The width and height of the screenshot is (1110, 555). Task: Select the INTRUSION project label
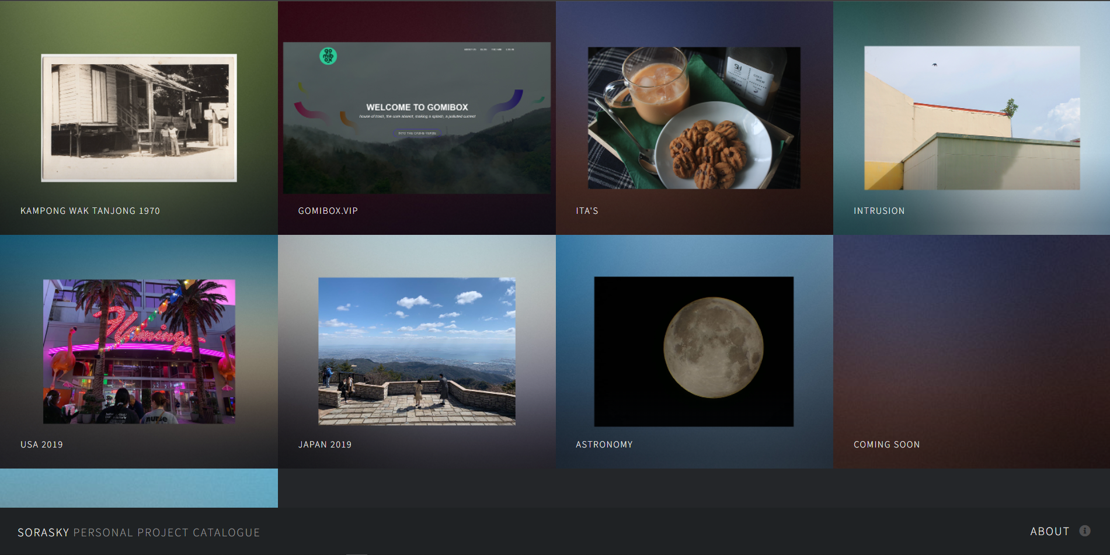coord(879,211)
